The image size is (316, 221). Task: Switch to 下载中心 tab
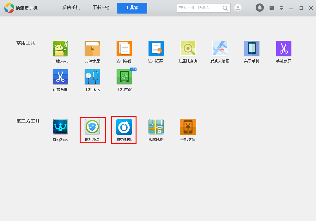click(x=101, y=8)
